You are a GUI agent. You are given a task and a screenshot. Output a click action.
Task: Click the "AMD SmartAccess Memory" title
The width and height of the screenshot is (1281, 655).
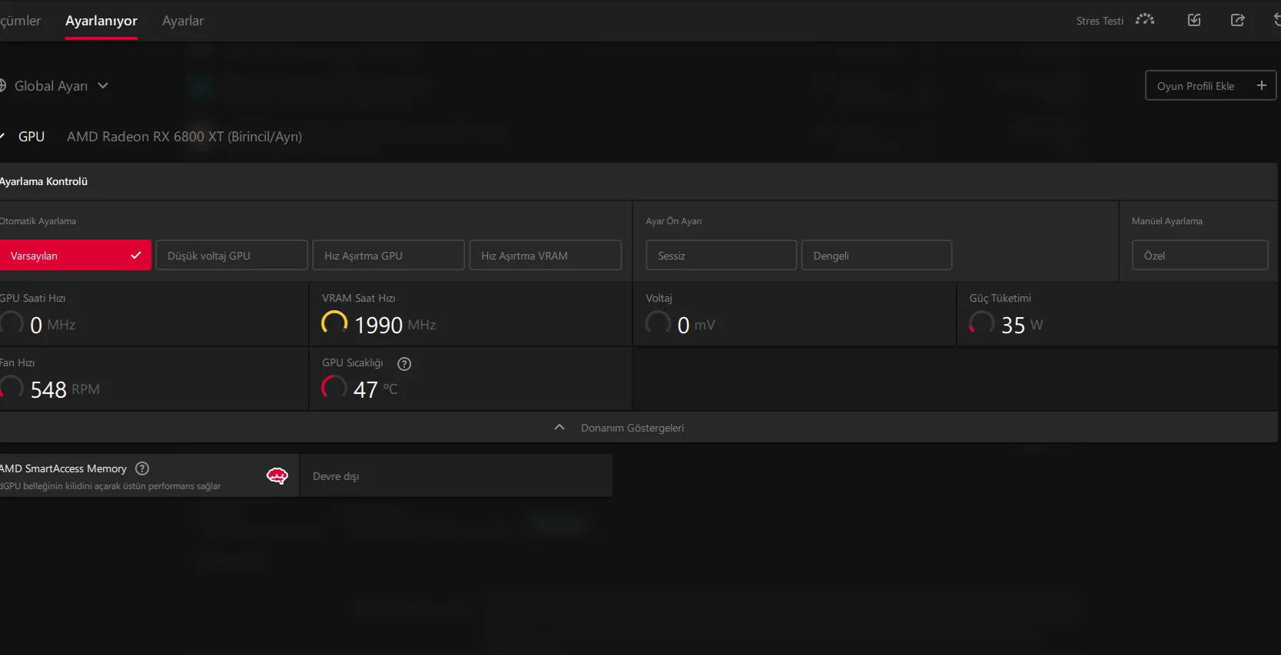64,468
